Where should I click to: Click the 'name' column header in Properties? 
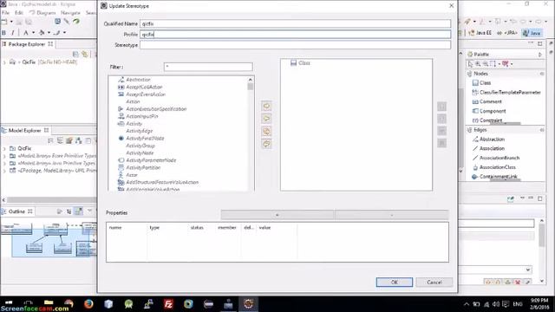point(115,227)
